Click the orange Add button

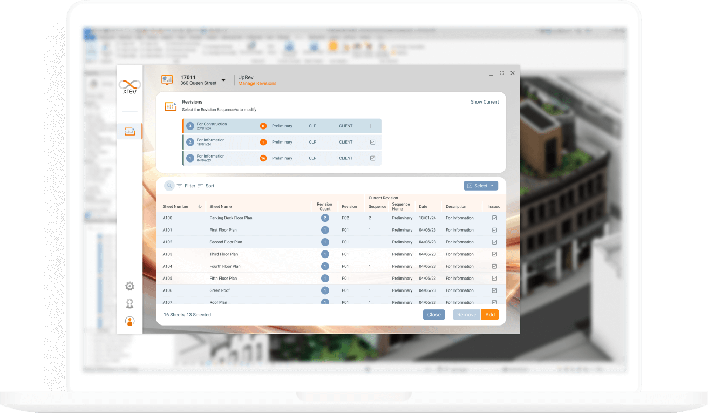[x=490, y=315]
